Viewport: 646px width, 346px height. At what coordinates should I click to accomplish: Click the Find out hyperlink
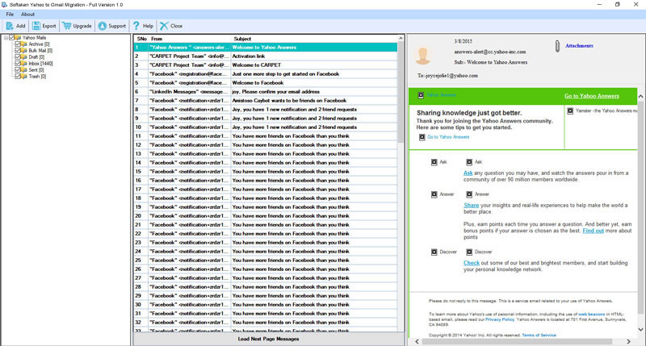coord(594,231)
